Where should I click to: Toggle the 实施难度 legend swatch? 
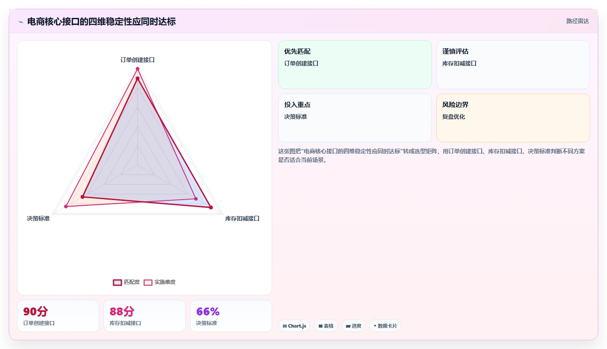click(x=148, y=282)
